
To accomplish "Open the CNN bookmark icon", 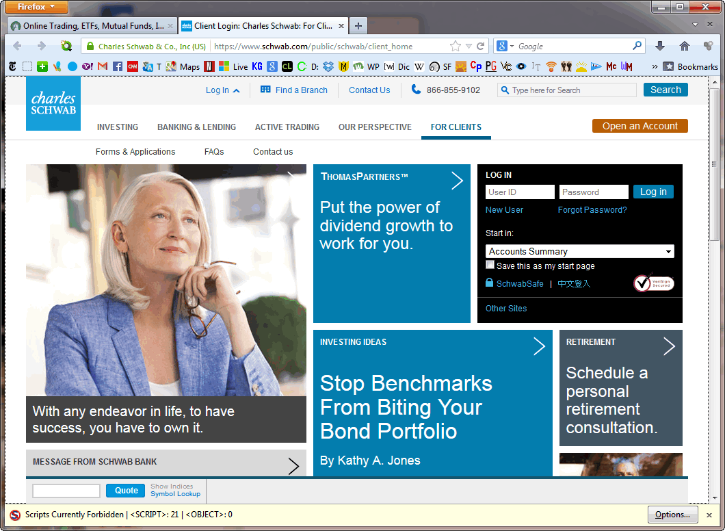I will pyautogui.click(x=133, y=66).
